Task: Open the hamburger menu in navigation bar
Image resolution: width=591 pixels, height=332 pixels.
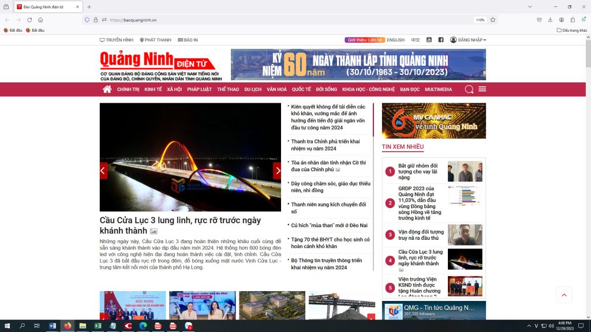Action: coord(482,89)
